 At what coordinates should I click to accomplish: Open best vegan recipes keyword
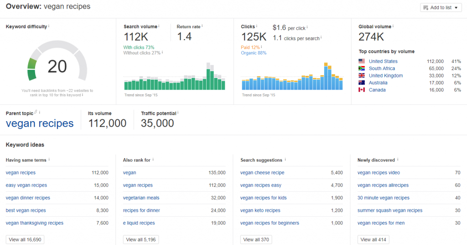[x=26, y=210]
